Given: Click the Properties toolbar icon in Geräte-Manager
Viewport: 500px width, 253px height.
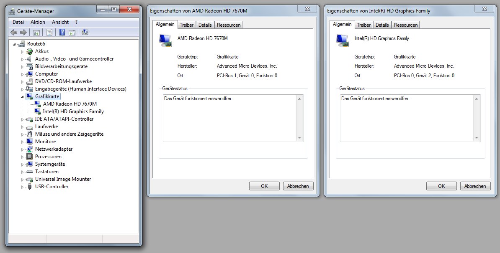Looking at the screenshot, I should 49,32.
